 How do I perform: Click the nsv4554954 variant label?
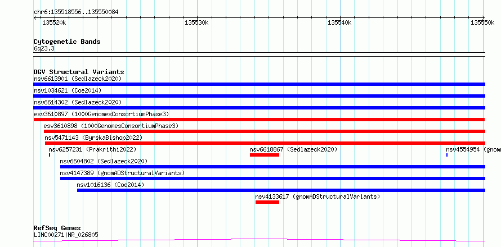pos(473,149)
